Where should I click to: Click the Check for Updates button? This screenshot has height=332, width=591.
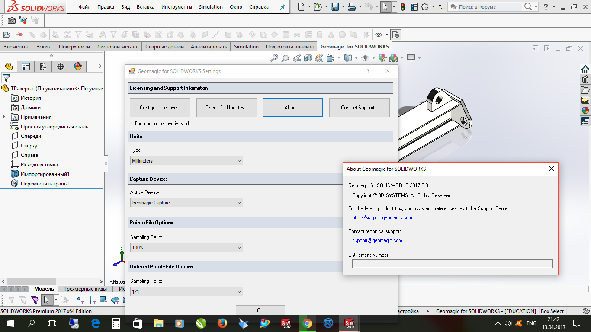click(x=227, y=108)
